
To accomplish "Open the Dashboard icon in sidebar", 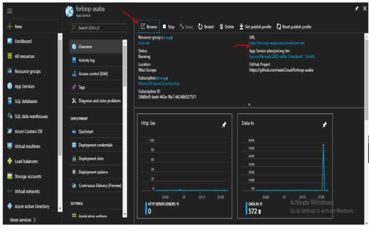I will (x=9, y=41).
